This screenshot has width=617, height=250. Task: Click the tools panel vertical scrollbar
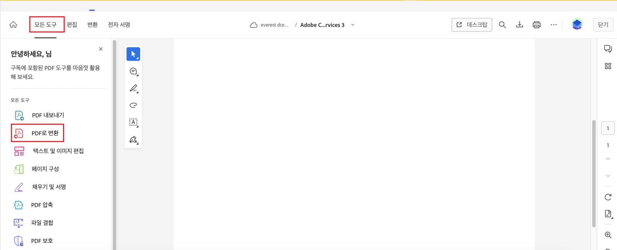114,145
